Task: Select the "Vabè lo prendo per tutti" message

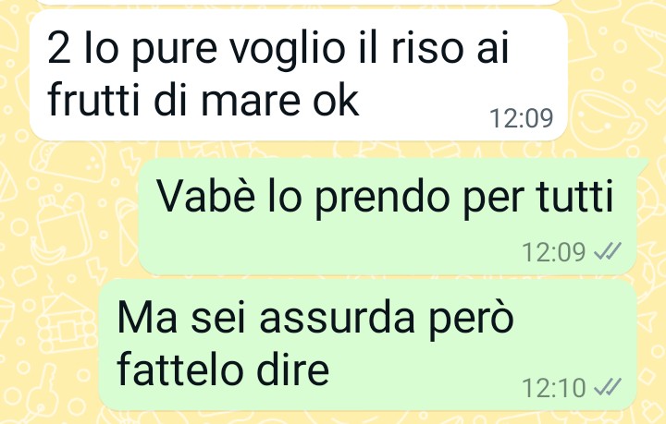Action: click(x=388, y=217)
